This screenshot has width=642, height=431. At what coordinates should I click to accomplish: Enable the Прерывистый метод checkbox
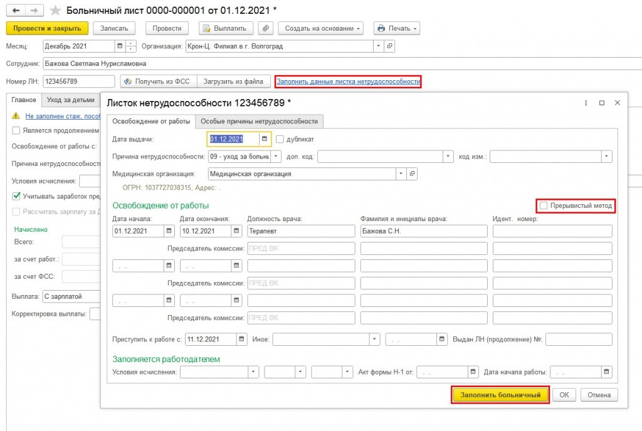544,205
